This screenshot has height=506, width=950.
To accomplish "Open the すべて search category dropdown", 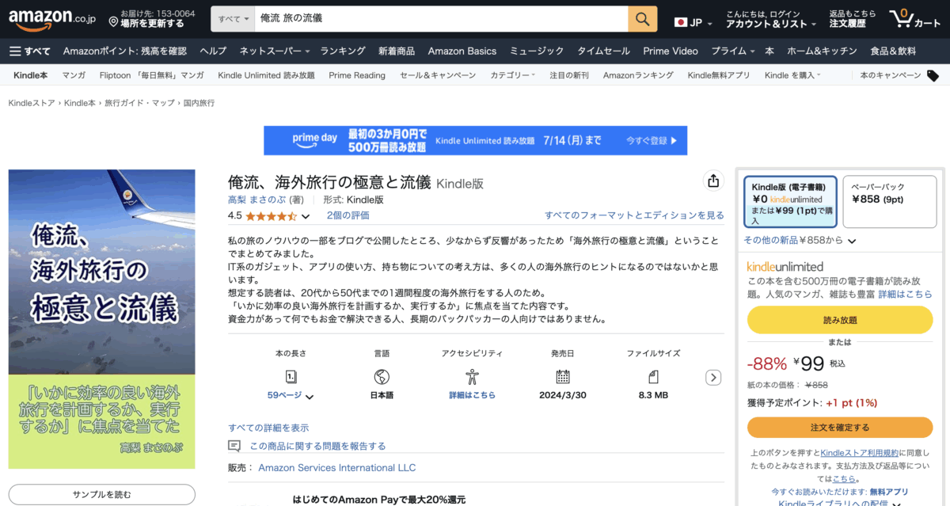I will [x=233, y=18].
